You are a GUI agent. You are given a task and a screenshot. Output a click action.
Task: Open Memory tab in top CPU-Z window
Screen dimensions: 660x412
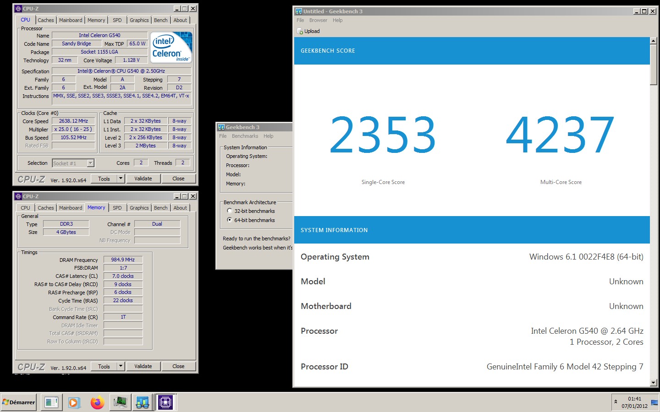click(x=96, y=20)
